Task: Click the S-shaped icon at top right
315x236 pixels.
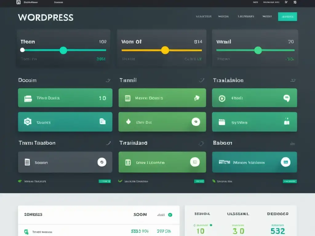Action: 295,2
